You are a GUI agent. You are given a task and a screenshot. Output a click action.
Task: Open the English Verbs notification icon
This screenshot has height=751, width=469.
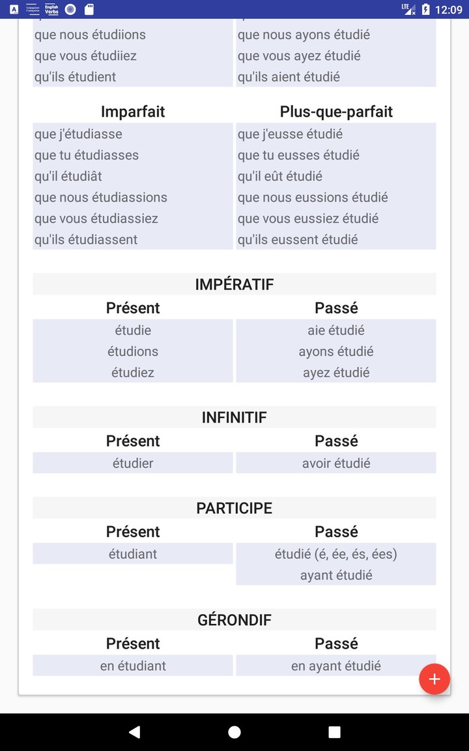51,9
